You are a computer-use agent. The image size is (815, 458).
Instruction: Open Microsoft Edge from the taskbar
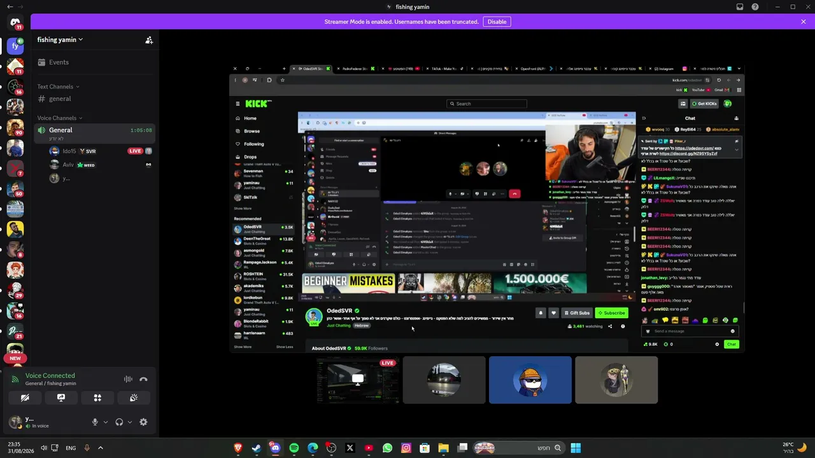(x=313, y=448)
